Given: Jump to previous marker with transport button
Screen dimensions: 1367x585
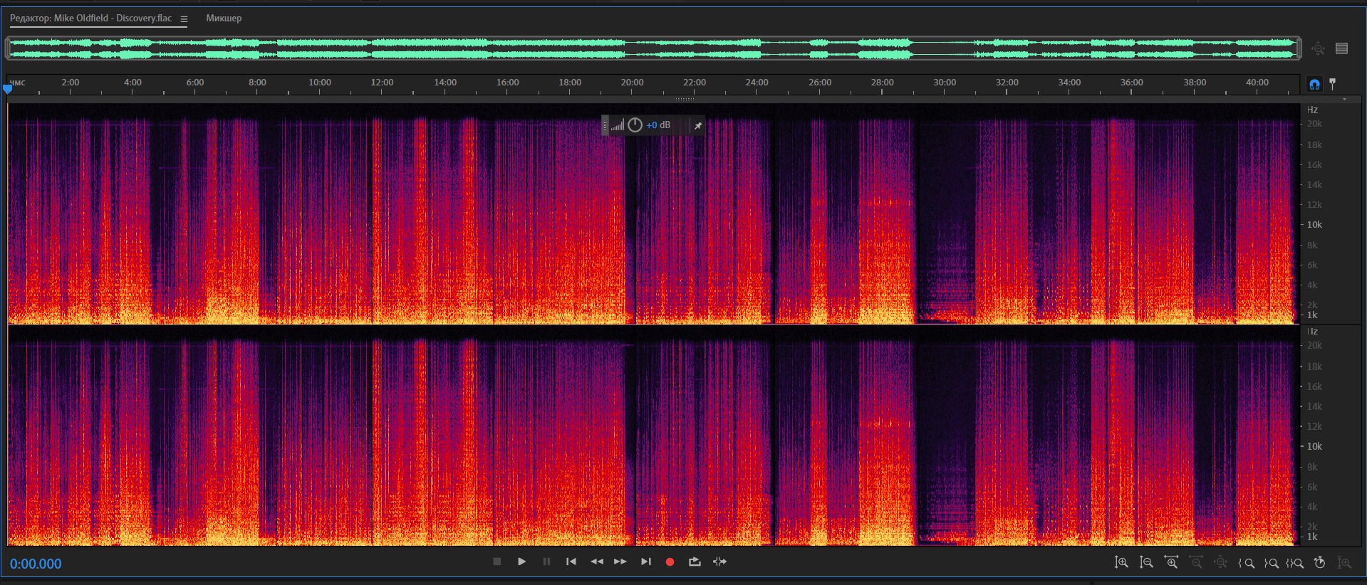Looking at the screenshot, I should pos(571,562).
